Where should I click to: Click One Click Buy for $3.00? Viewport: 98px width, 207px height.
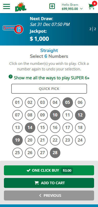(x=49, y=170)
